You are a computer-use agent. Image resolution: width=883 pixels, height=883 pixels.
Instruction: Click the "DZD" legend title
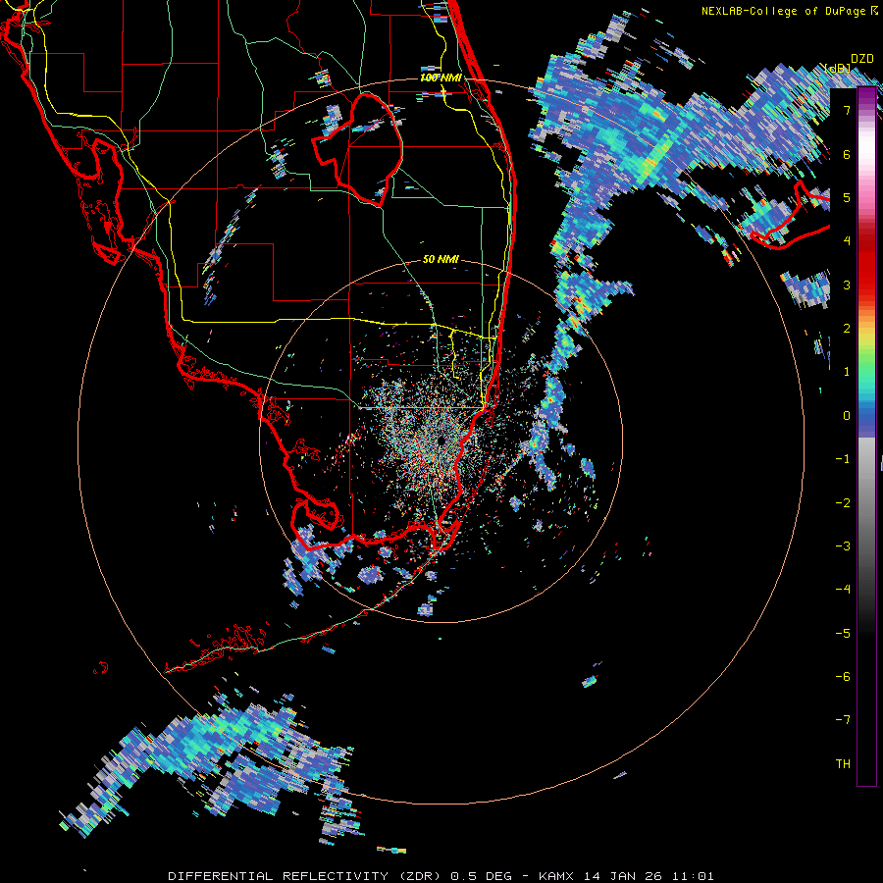click(x=862, y=59)
